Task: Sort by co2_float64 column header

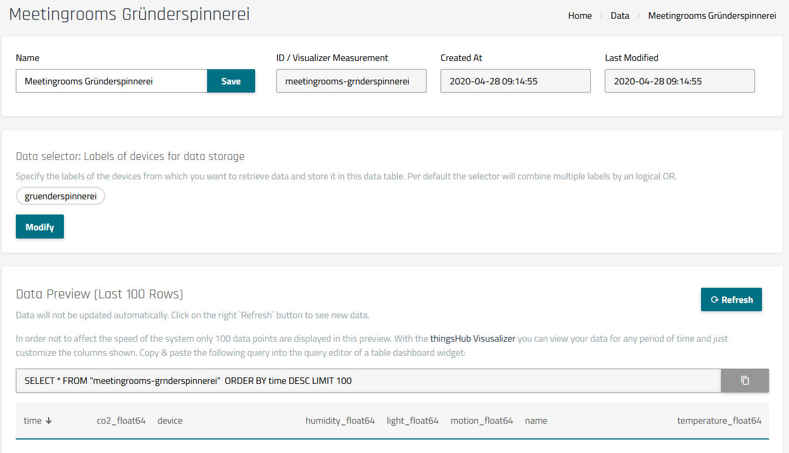Action: tap(121, 421)
